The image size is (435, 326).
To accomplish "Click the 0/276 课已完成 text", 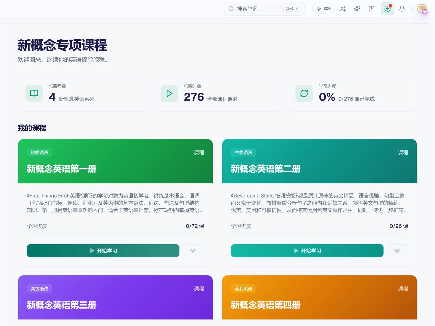I will [x=356, y=99].
